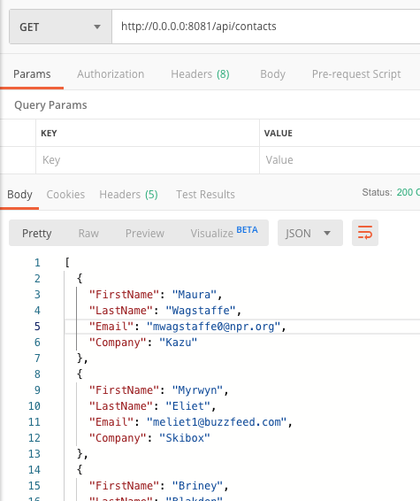The height and width of the screenshot is (501, 420).
Task: Click line number 5 in the response gutter
Action: [x=37, y=327]
